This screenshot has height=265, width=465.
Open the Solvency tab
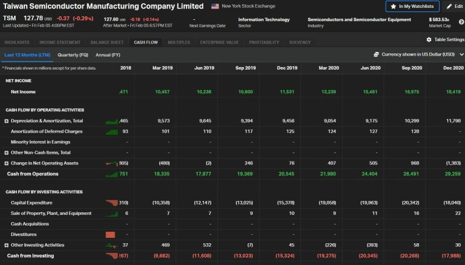click(300, 42)
